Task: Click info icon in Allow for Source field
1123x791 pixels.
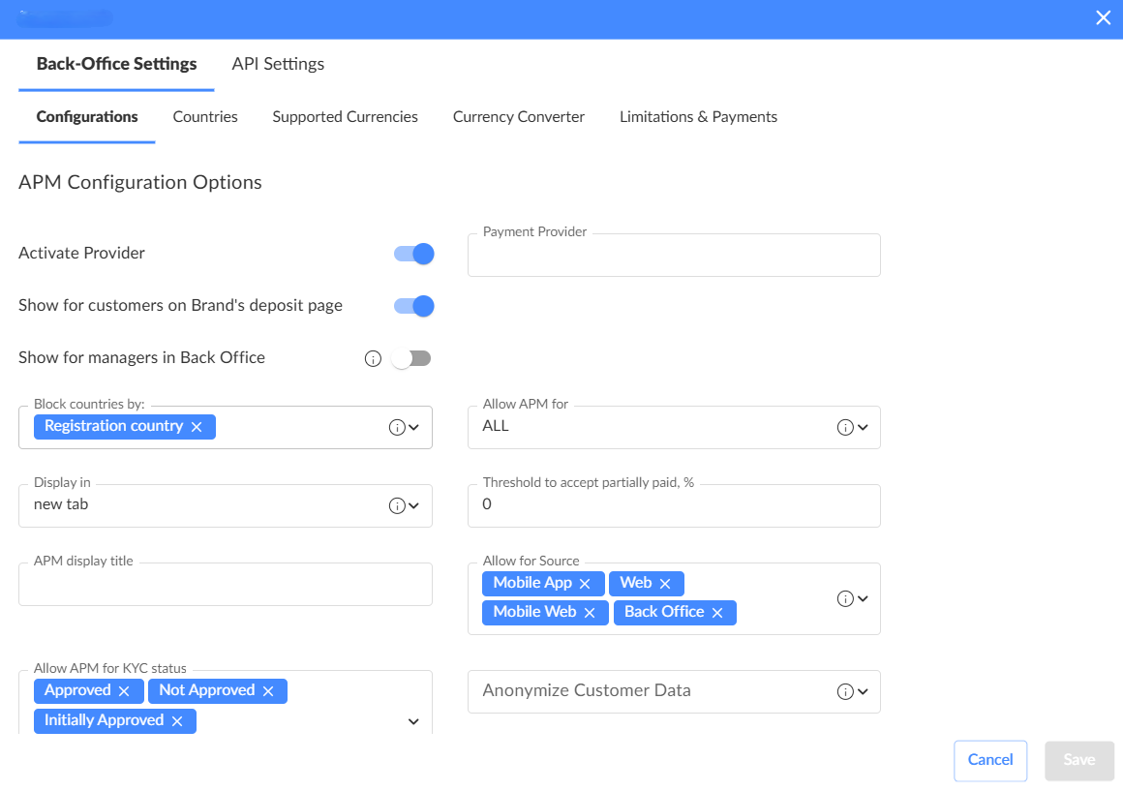Action: click(844, 598)
